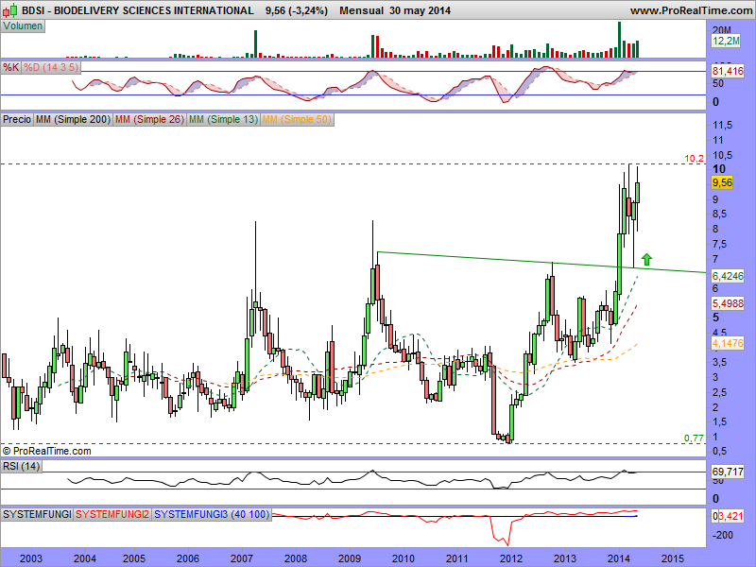Select the 2015 year label on the time axis
The height and width of the screenshot is (567, 756).
coord(673,558)
